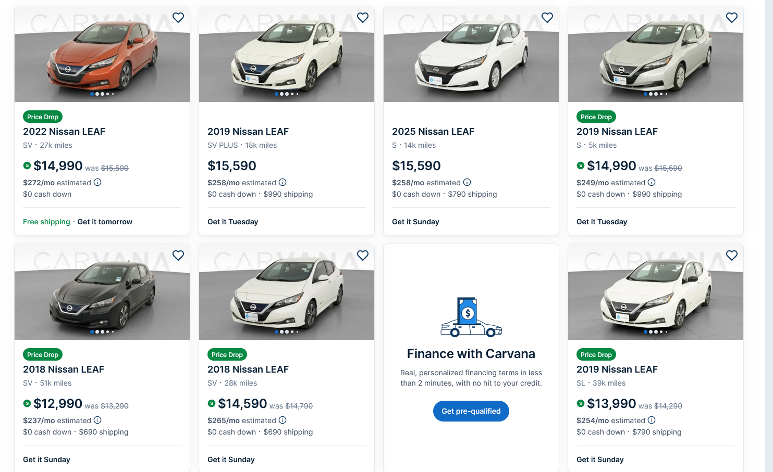Heart the 2019 Nissan LEAF S listing
773x472 pixels.
732,18
